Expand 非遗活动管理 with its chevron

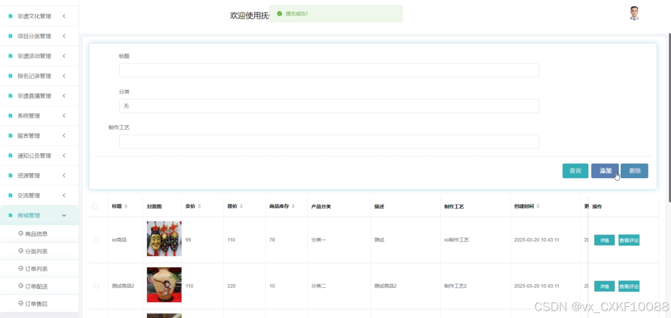64,56
